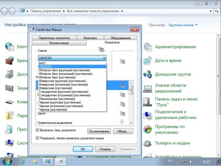The width and height of the screenshot is (221, 166).
Task: Select Графическое выделение pointer row
Action: (x=83, y=123)
